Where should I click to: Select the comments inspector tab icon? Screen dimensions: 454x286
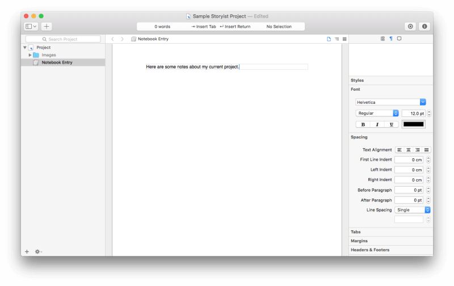[400, 39]
